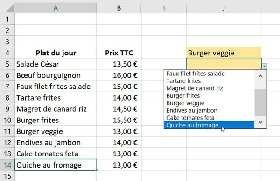Select the 16,00 € price cell
Screen dimensions: 280x181
[119, 75]
